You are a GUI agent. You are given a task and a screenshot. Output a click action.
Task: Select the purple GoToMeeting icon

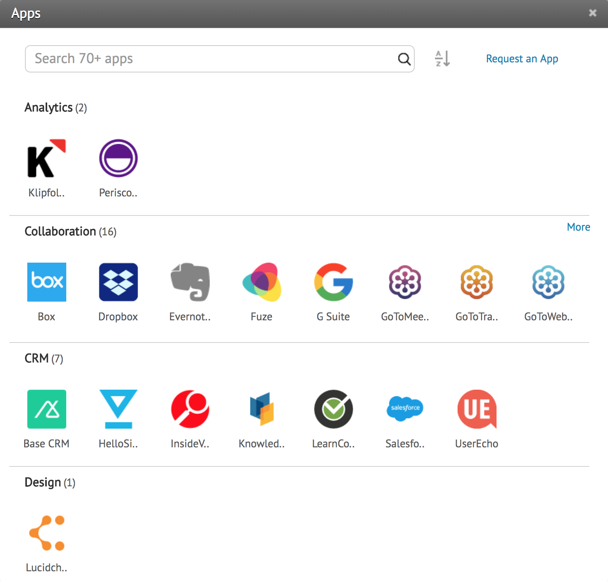405,282
